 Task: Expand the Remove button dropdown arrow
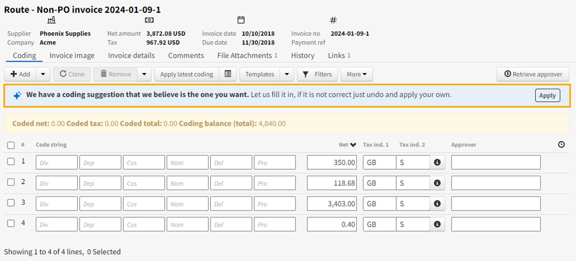pos(145,74)
